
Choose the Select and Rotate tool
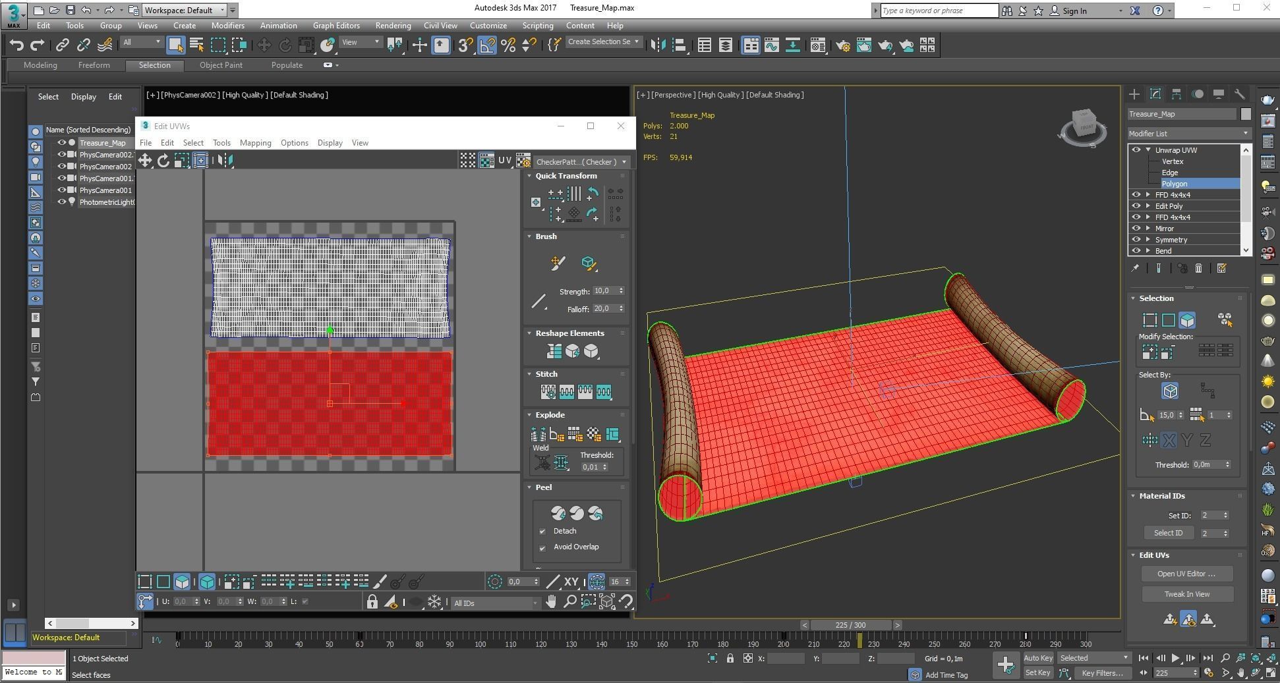[x=285, y=45]
